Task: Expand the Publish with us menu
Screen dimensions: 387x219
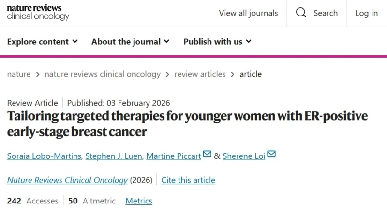Action: pyautogui.click(x=218, y=42)
